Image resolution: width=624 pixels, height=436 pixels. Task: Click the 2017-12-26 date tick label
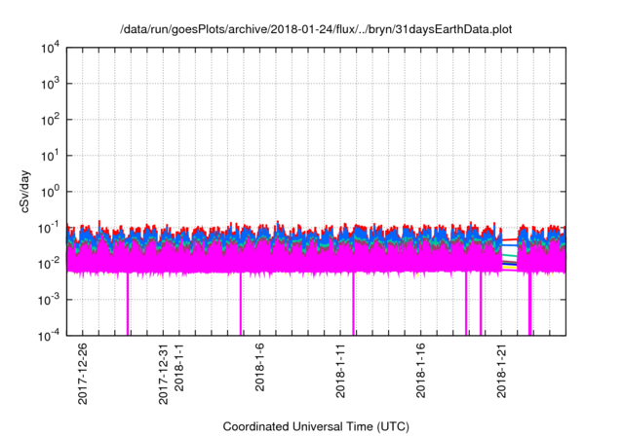[82, 374]
